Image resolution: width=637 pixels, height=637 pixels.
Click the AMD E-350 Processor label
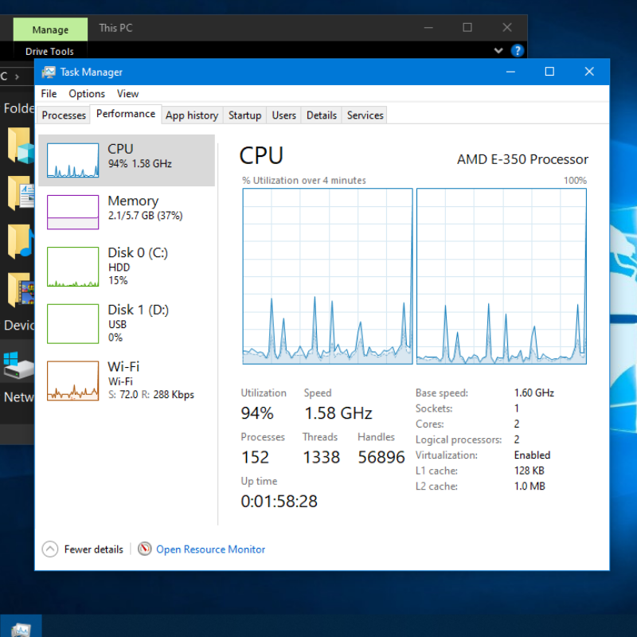(522, 159)
